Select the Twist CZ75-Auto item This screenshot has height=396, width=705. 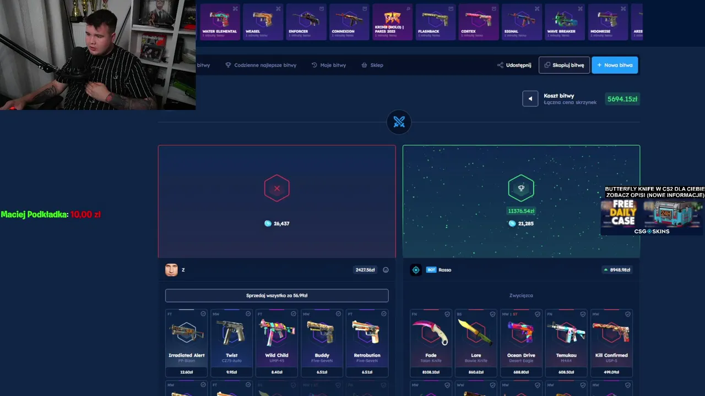point(231,343)
